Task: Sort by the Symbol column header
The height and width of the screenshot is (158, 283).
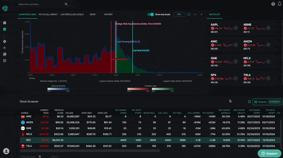Action: [x=25, y=113]
